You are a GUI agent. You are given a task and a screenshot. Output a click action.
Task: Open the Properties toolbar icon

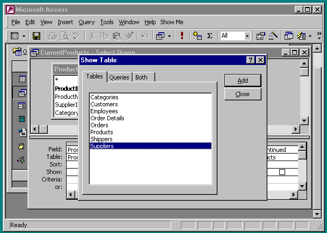pos(261,36)
